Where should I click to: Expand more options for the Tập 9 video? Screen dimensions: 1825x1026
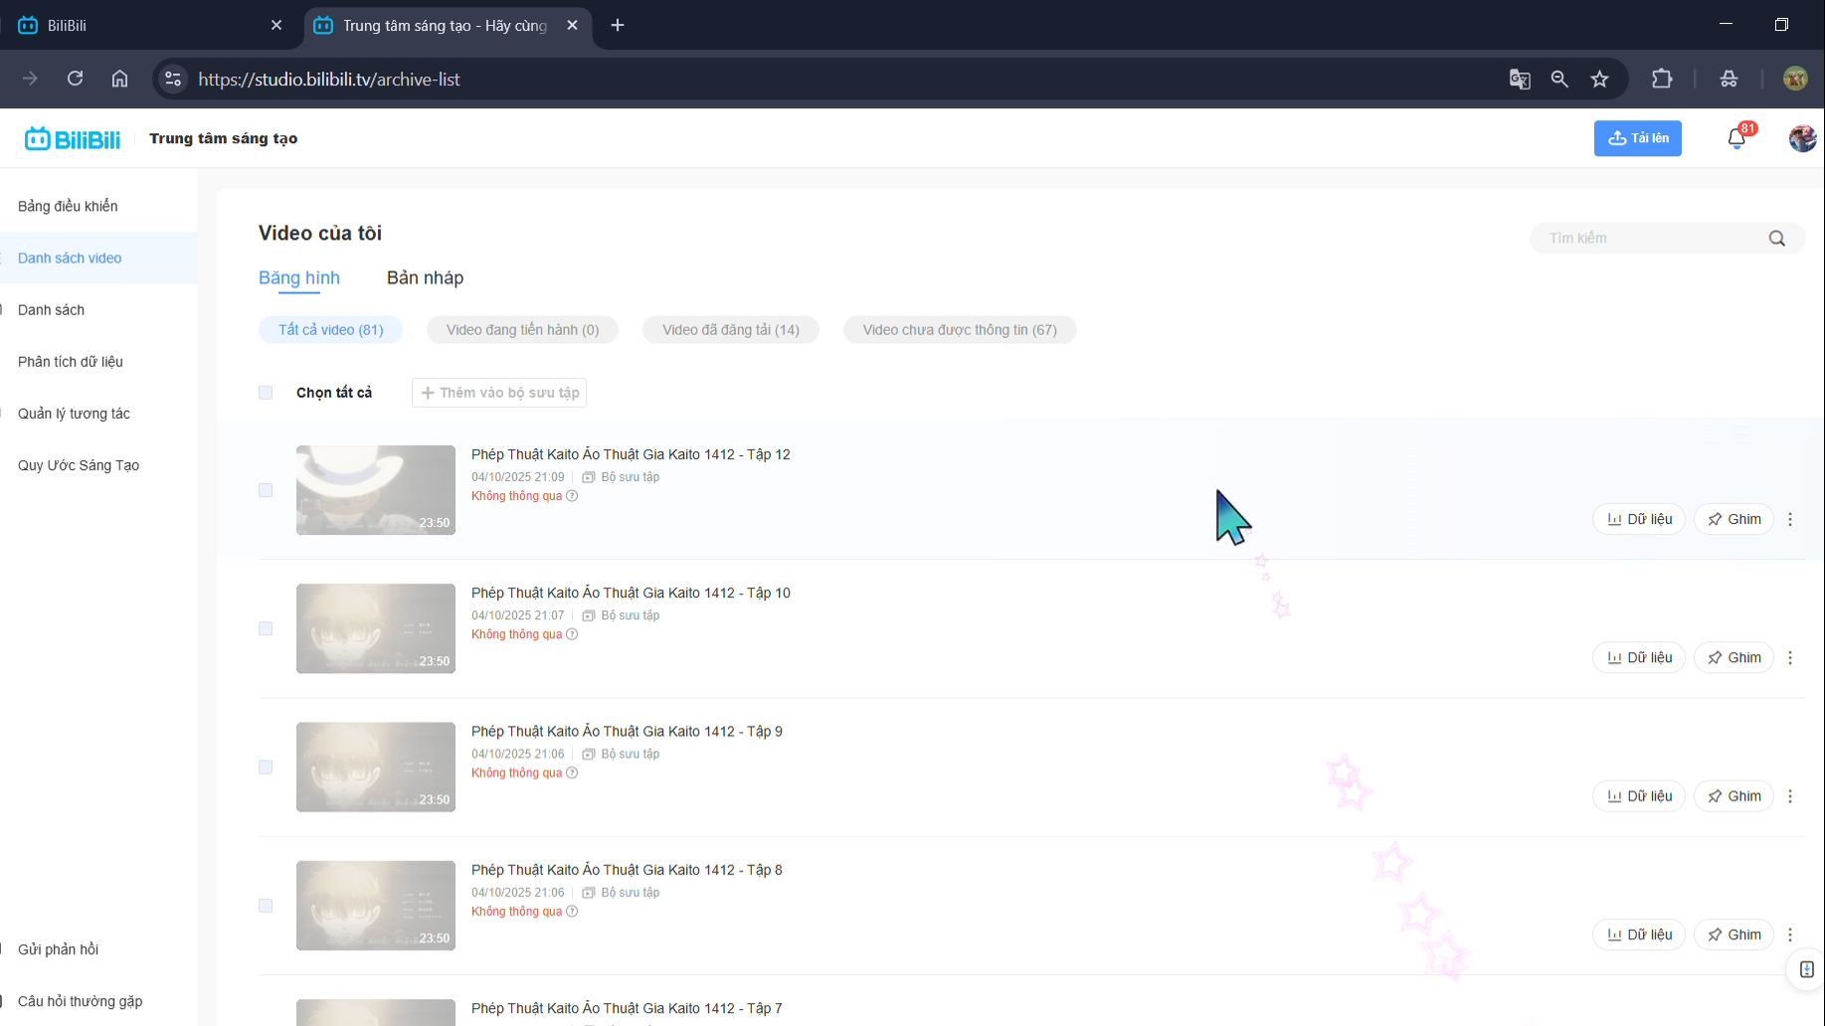(1790, 796)
